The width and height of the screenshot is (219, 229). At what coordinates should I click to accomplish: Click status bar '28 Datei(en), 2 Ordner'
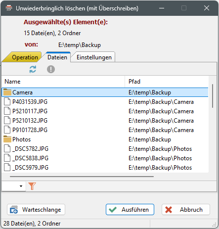32,224
